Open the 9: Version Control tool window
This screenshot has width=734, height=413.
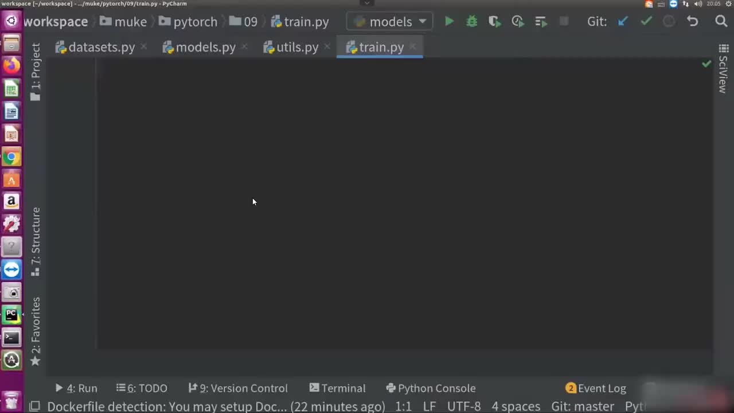click(x=238, y=388)
